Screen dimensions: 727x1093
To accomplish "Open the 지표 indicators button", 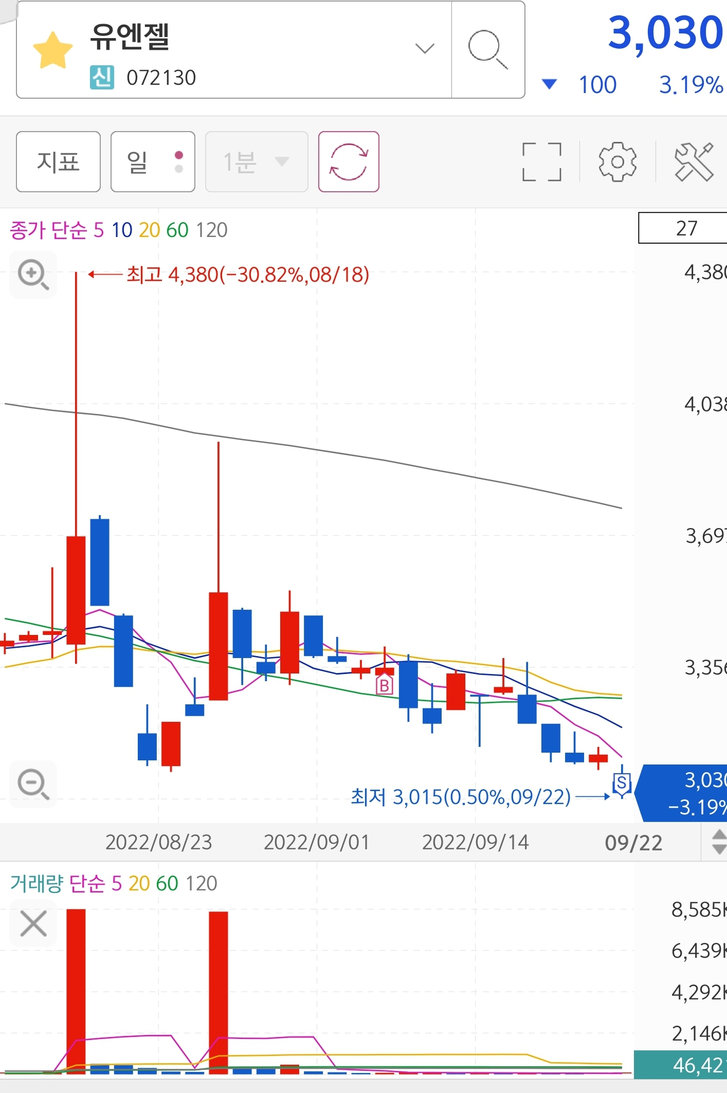I will 58,161.
